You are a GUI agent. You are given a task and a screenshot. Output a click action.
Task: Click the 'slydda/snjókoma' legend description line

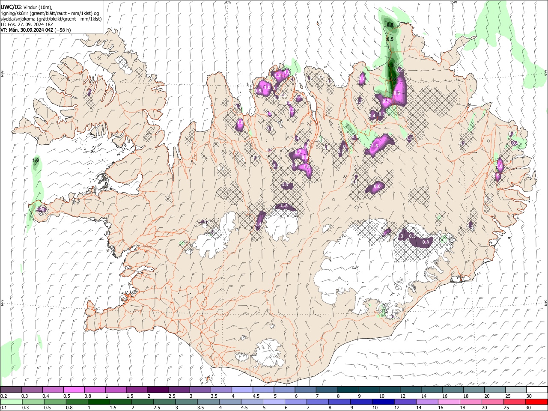click(x=51, y=19)
